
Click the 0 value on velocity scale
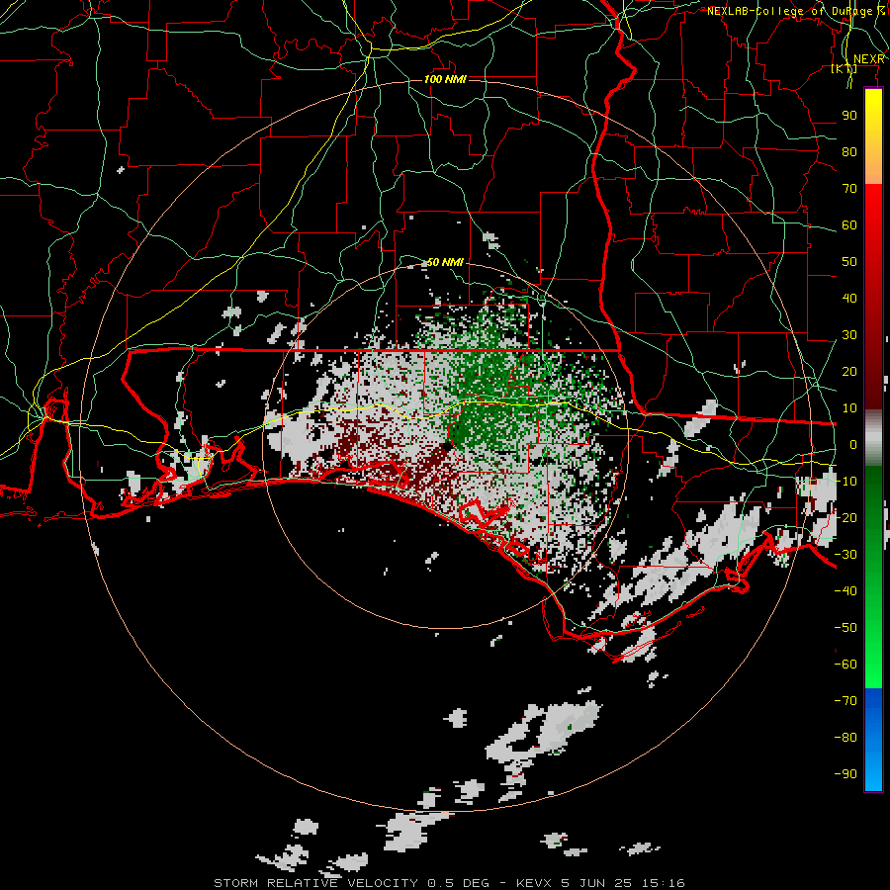click(x=853, y=444)
